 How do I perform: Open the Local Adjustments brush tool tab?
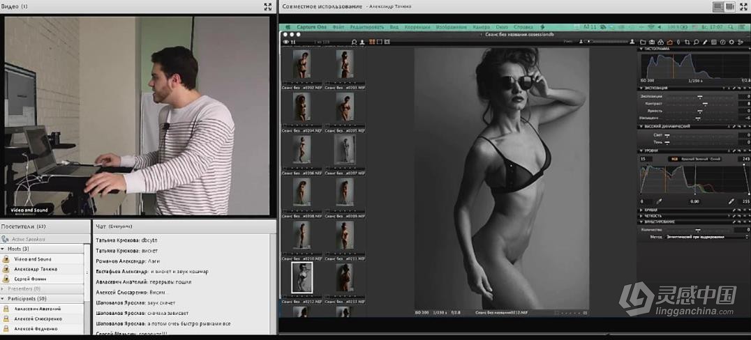pyautogui.click(x=705, y=42)
